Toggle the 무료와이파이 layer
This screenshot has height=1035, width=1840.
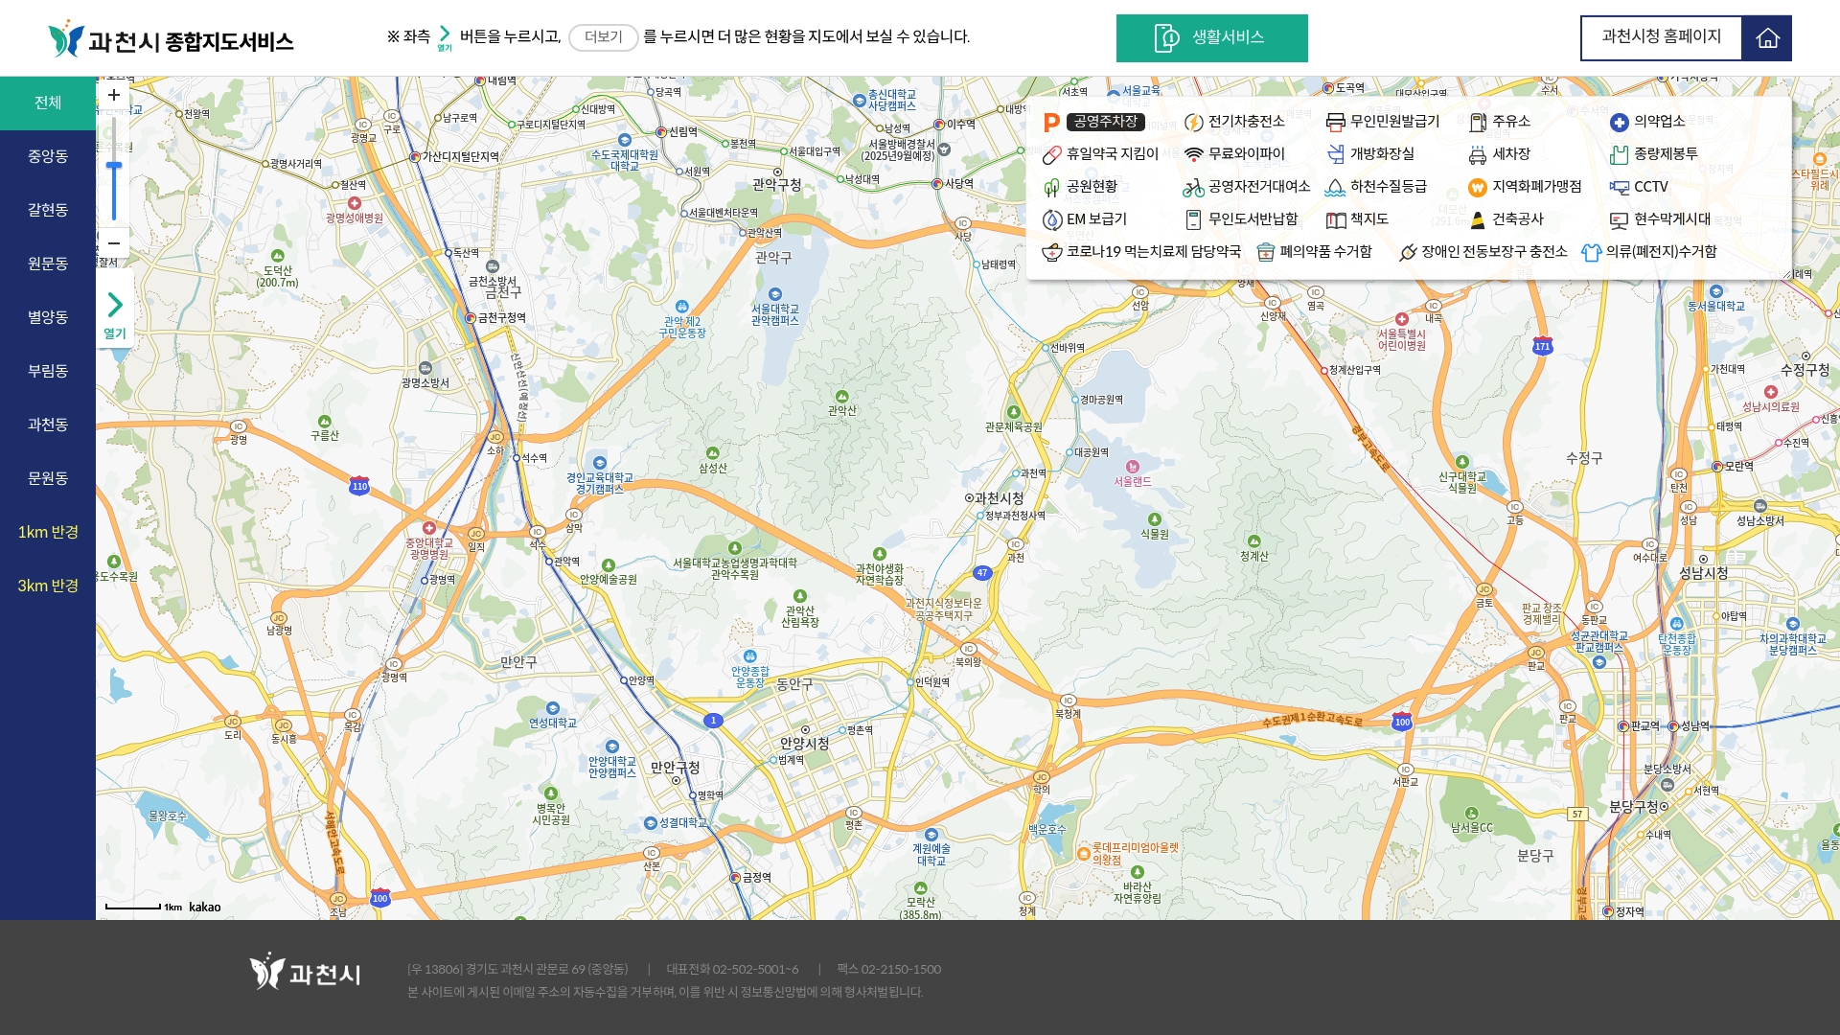click(x=1234, y=154)
